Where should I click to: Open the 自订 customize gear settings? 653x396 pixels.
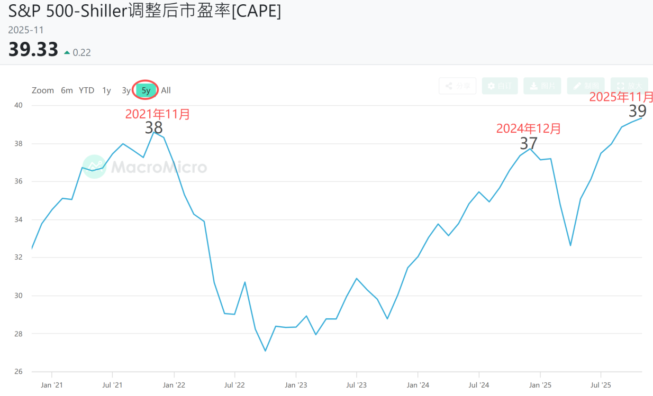pos(500,86)
